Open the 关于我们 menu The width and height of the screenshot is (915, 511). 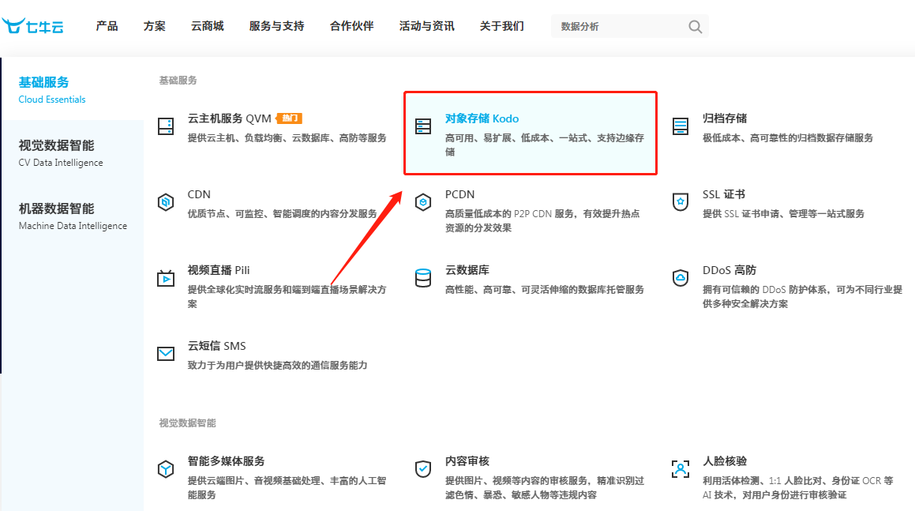coord(502,26)
